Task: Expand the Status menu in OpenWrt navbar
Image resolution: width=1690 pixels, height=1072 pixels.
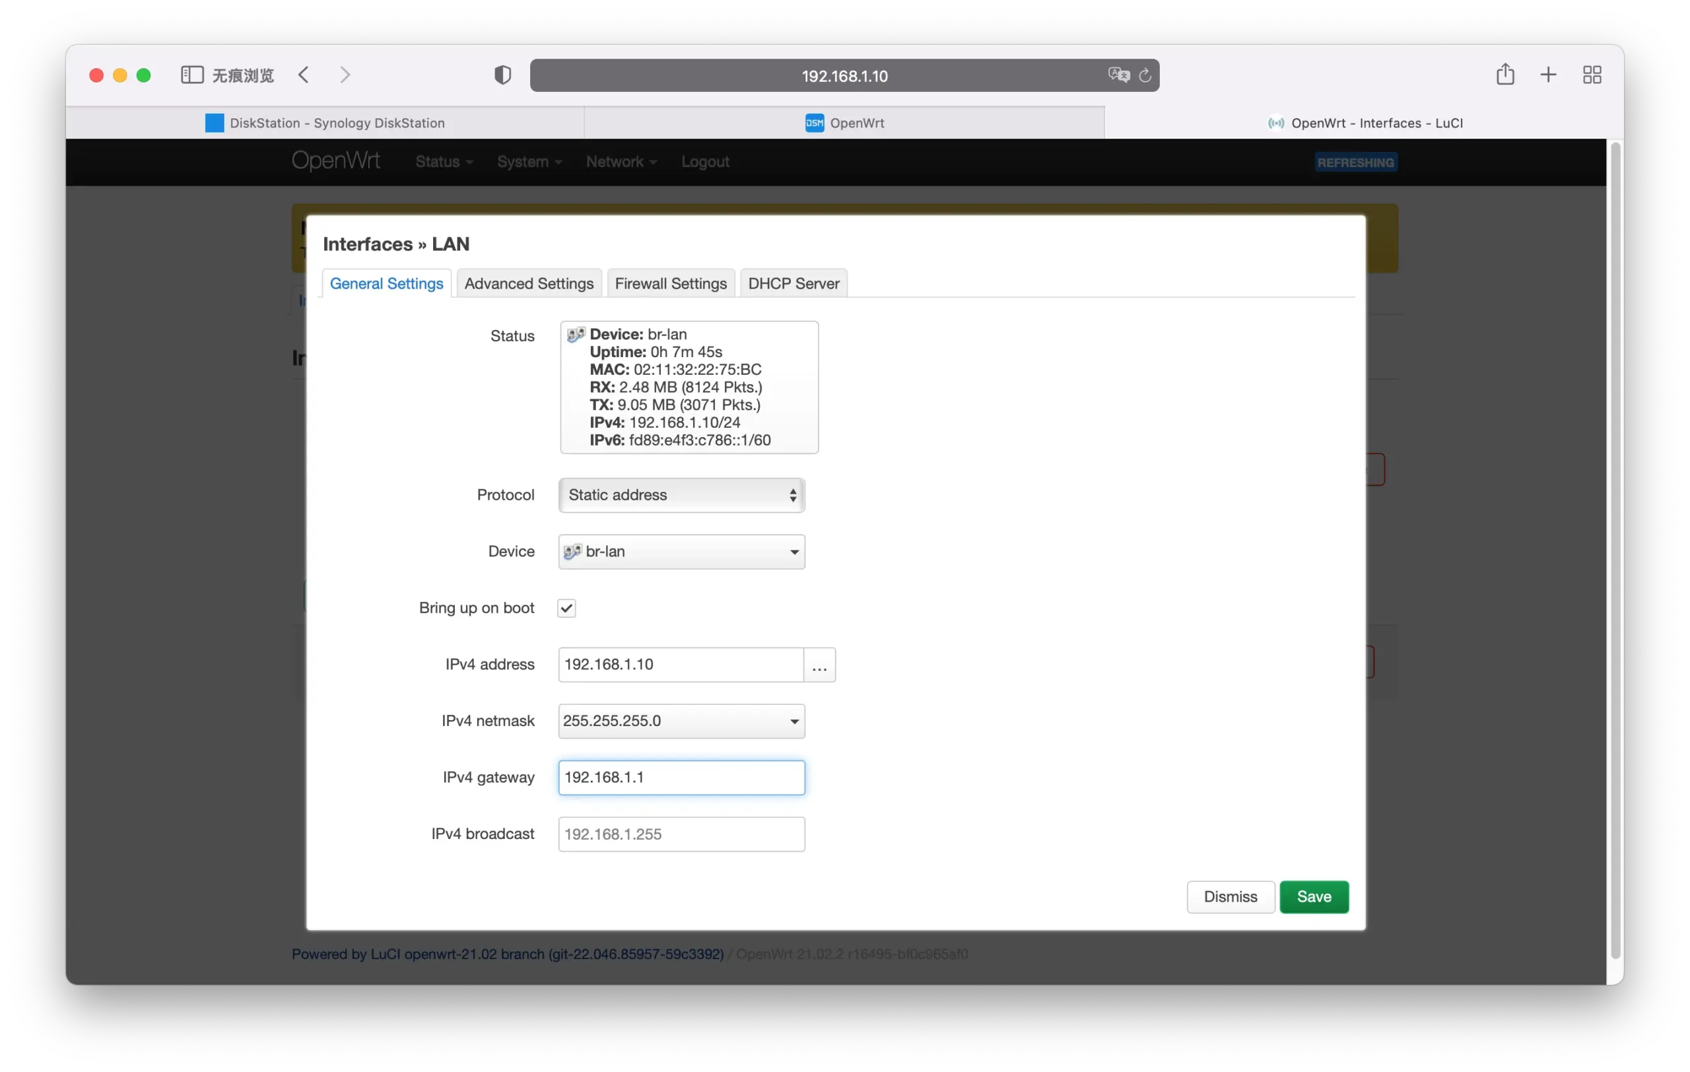Action: pyautogui.click(x=444, y=162)
